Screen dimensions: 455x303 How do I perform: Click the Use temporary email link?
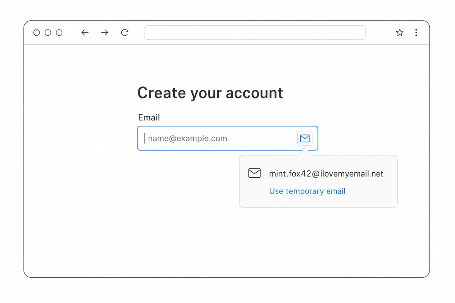tap(307, 191)
